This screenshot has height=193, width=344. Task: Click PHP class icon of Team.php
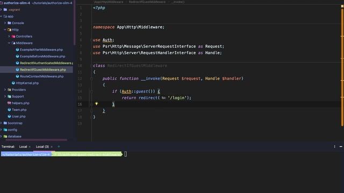tap(9, 109)
